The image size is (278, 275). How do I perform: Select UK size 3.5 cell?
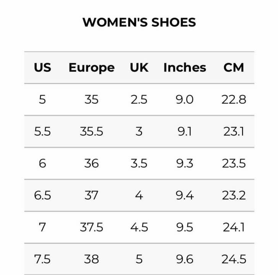click(x=139, y=163)
